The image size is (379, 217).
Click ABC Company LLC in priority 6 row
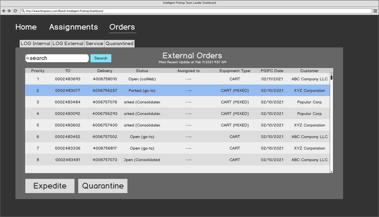[x=310, y=137]
